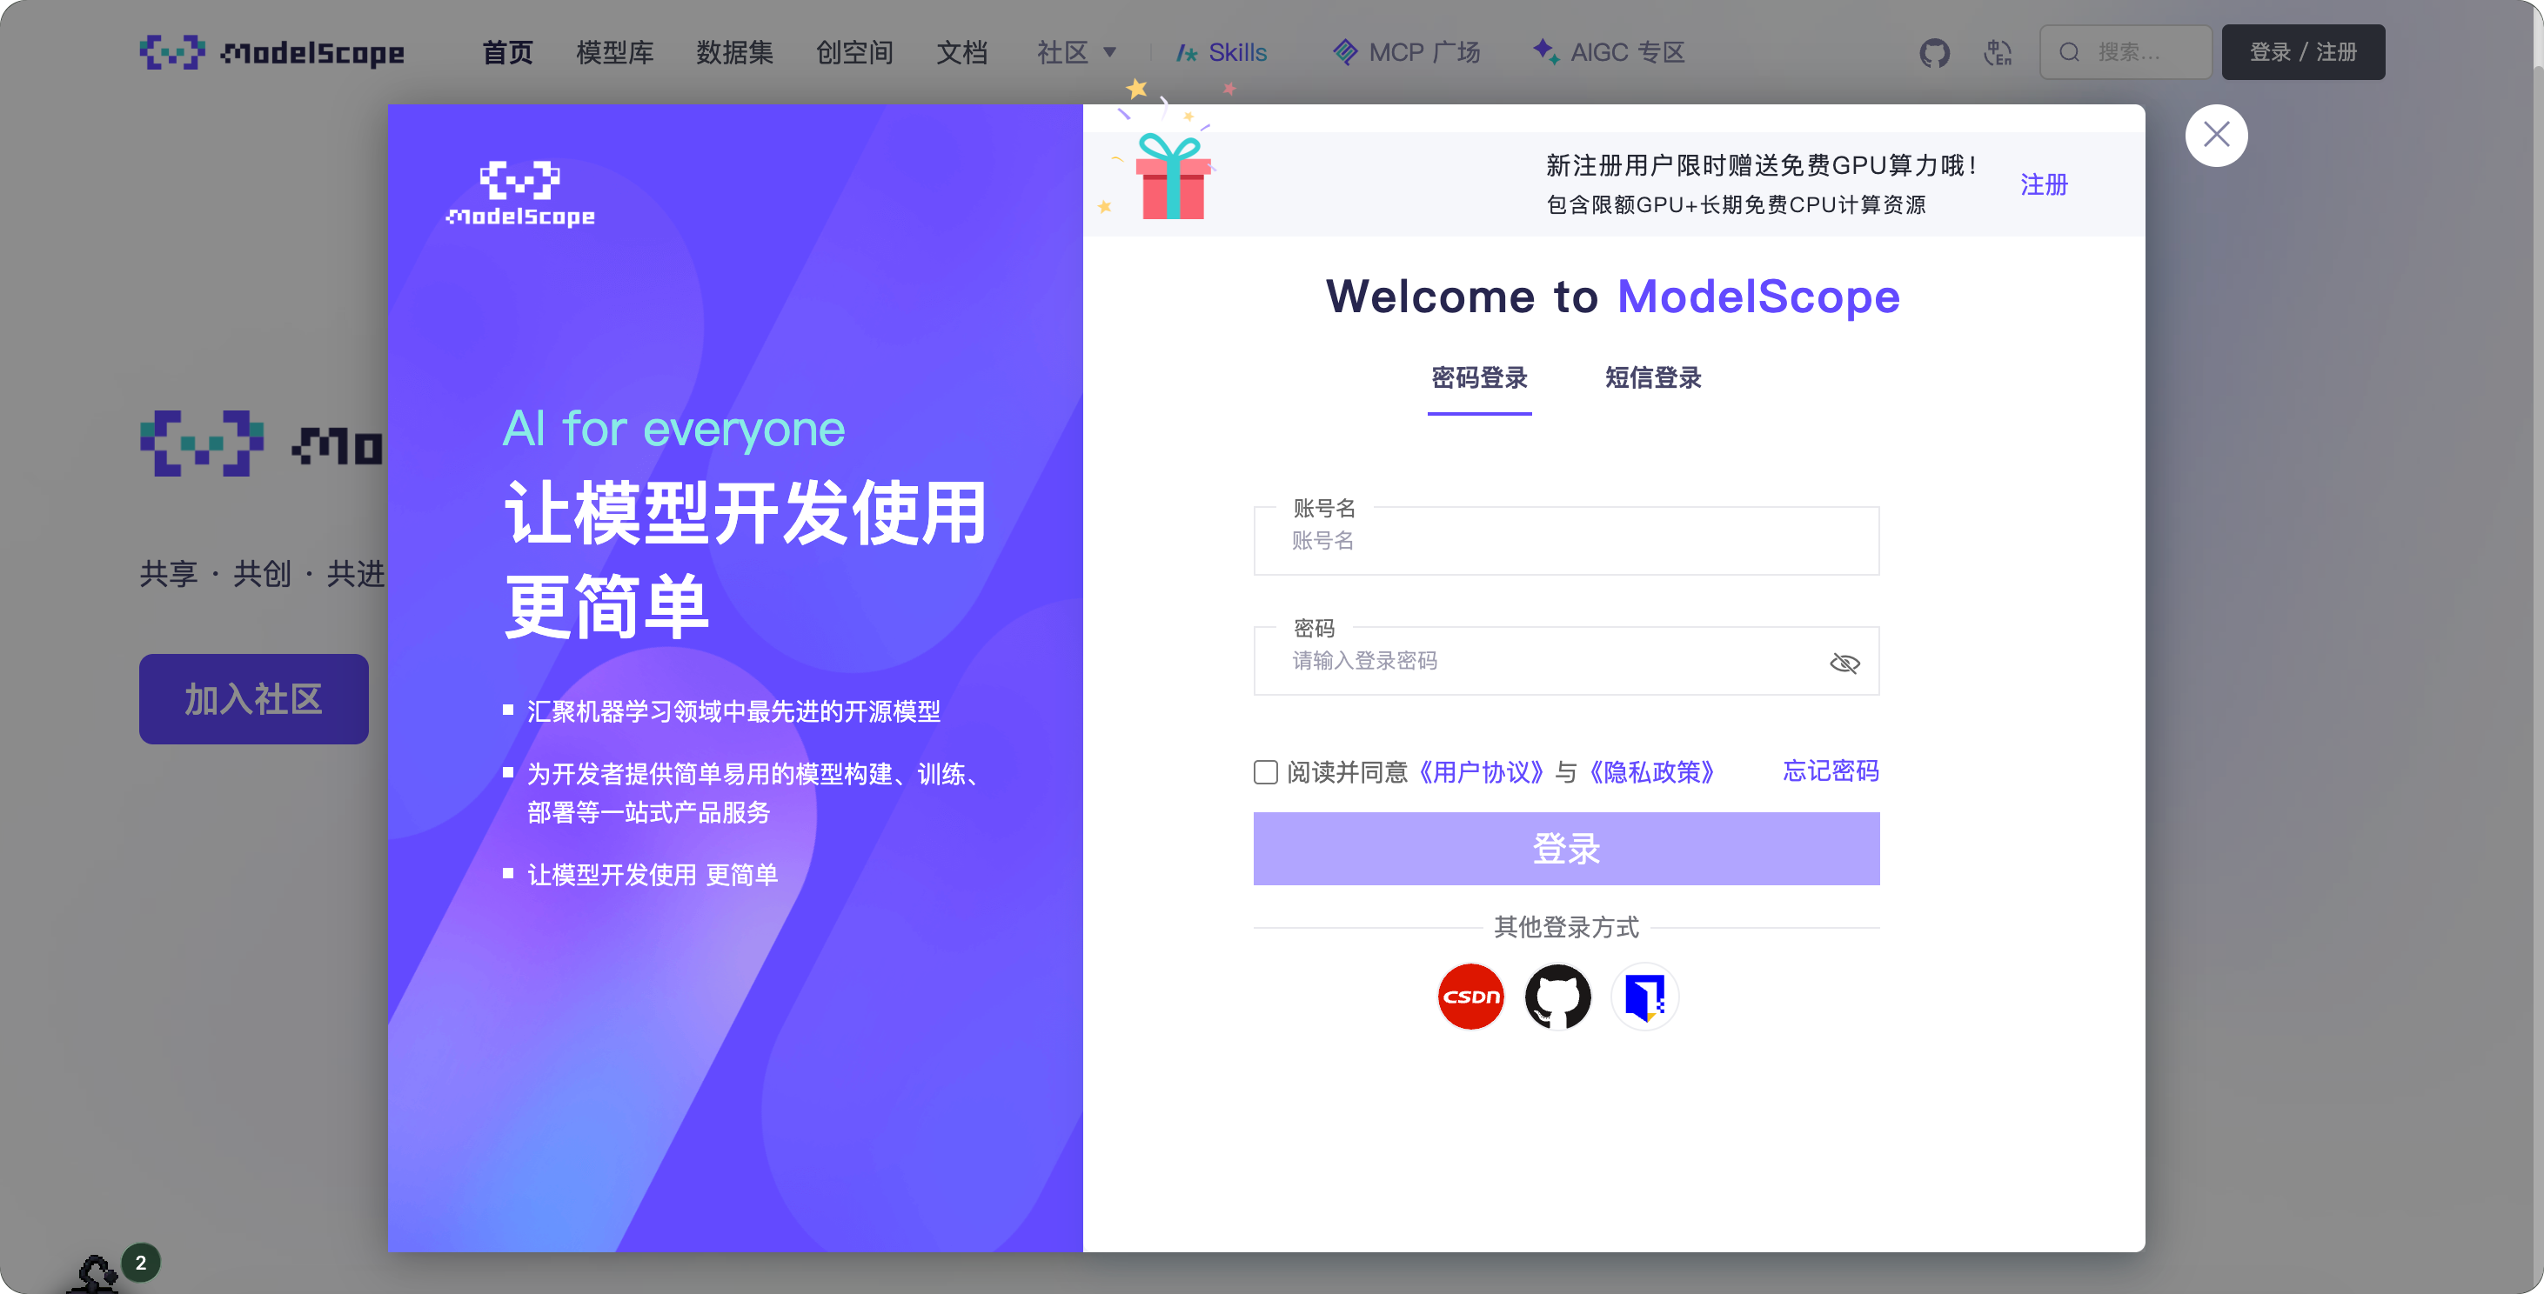
Task: Click the 登录 submit button
Action: click(1566, 849)
